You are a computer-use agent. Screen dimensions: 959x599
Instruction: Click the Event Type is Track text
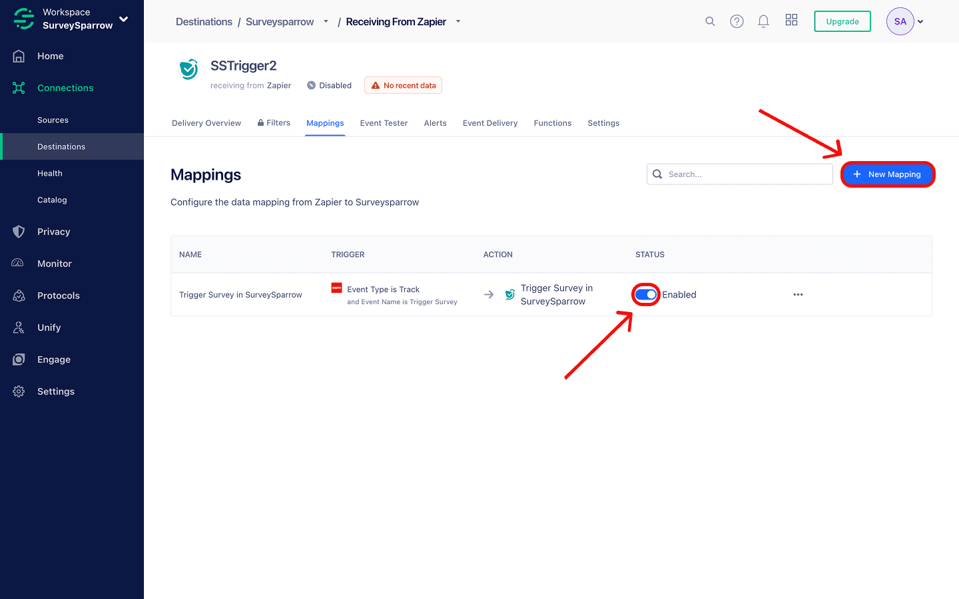click(383, 290)
